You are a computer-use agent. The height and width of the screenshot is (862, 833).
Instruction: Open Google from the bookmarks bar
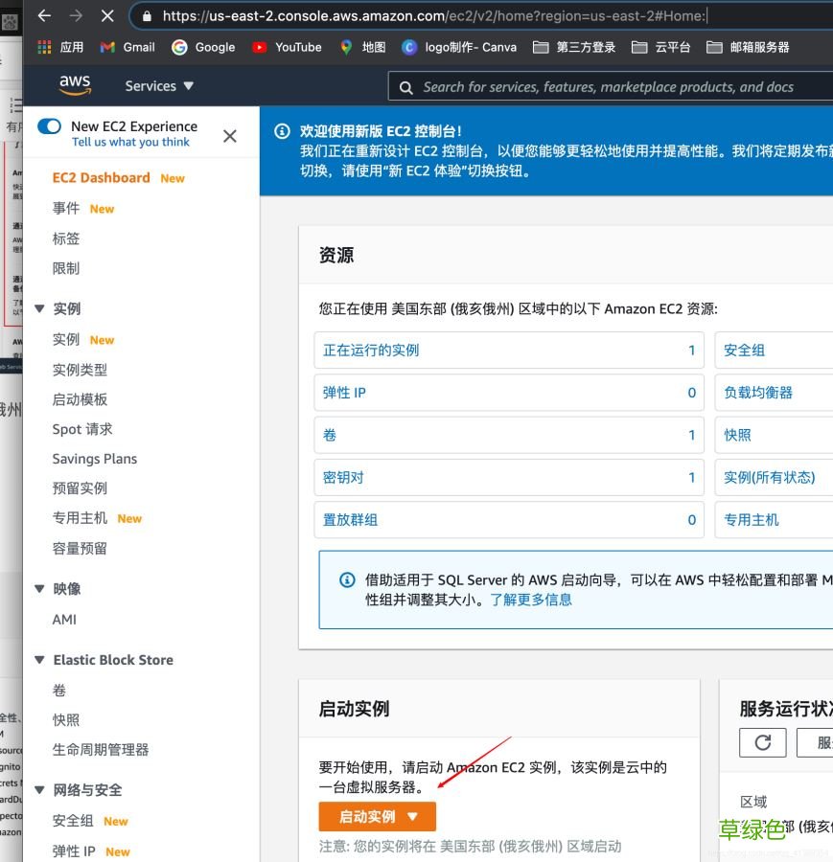click(203, 45)
